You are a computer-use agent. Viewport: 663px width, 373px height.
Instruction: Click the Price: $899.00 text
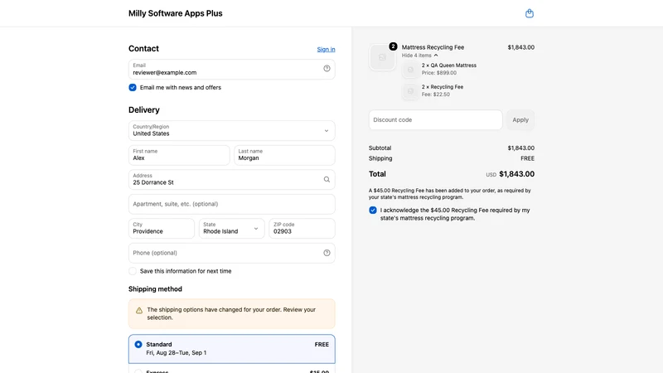pos(439,73)
